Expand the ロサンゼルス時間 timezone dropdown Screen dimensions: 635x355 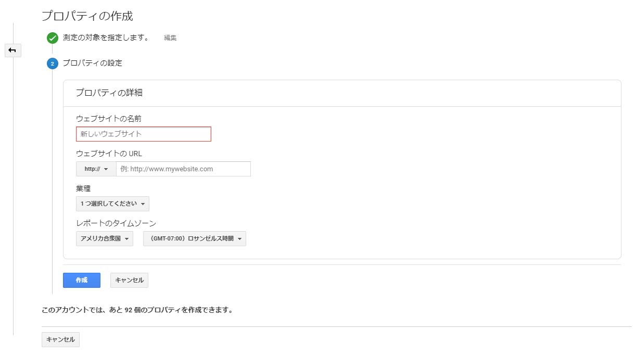pos(195,239)
